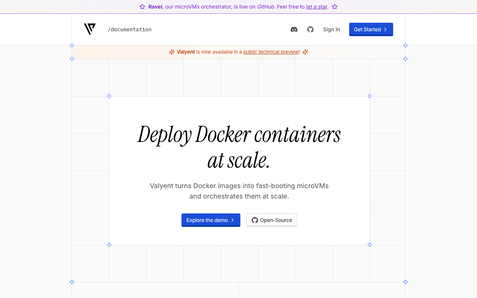Follow the 'let a star' link

[316, 7]
